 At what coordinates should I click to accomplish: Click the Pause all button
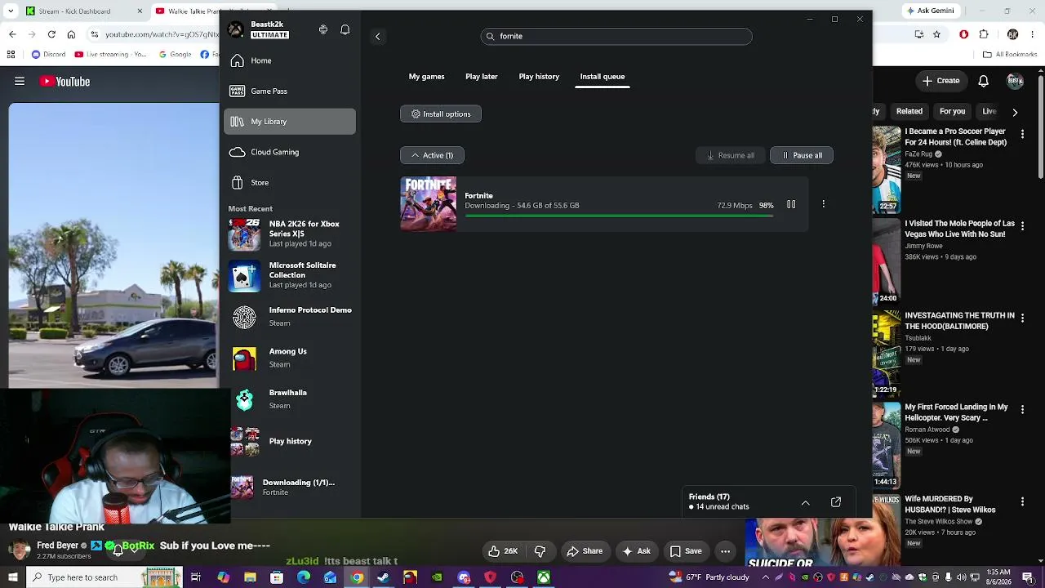coord(802,155)
